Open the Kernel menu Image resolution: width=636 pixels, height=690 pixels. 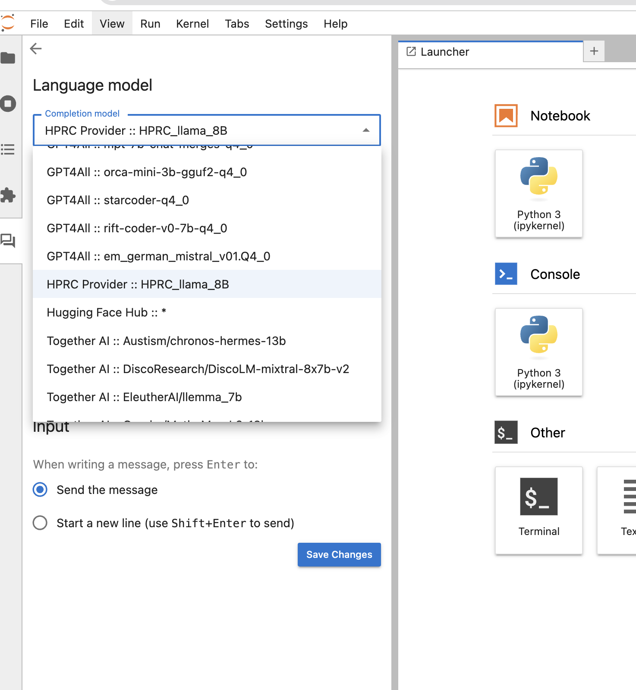point(192,24)
